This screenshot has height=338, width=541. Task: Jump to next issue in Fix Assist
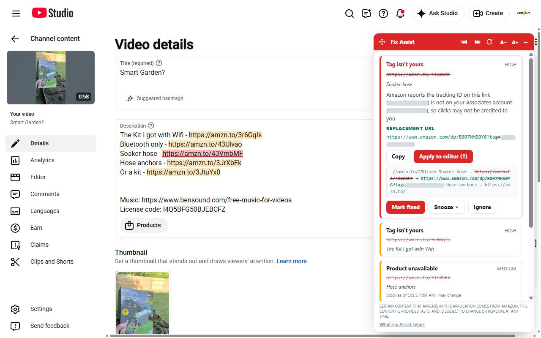coord(477,42)
